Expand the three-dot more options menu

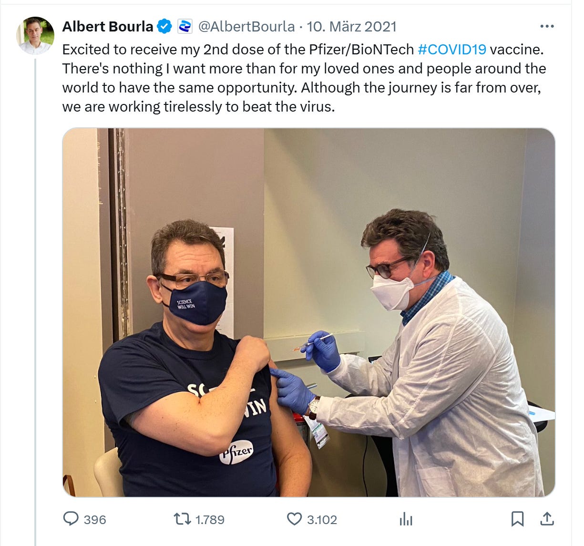pyautogui.click(x=547, y=27)
